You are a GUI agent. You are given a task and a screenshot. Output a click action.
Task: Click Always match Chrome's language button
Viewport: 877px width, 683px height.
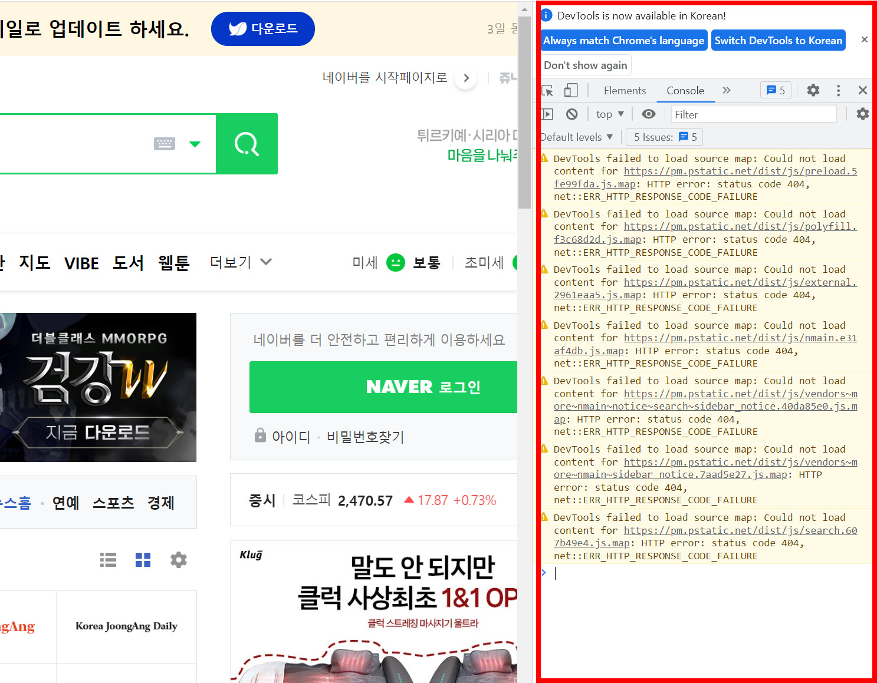click(x=623, y=40)
